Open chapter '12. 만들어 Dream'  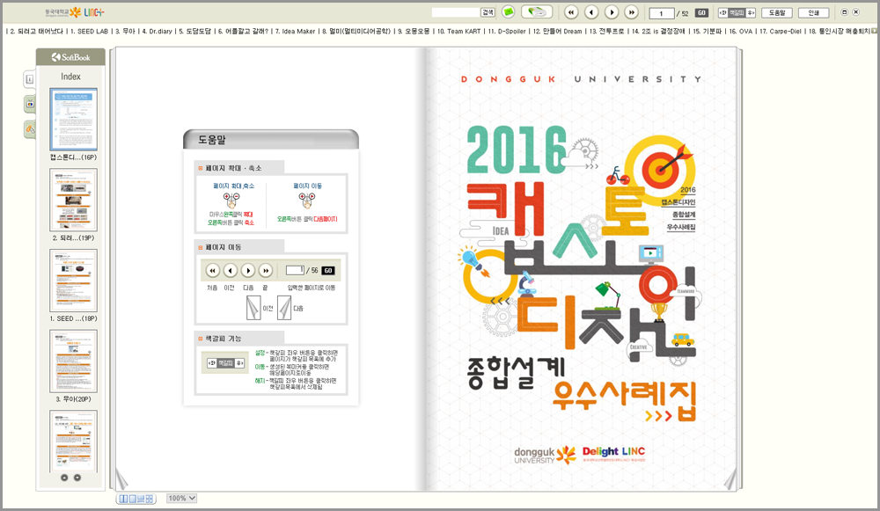[x=557, y=32]
